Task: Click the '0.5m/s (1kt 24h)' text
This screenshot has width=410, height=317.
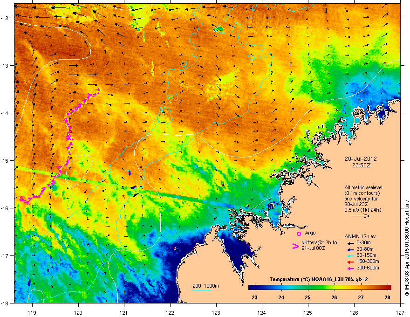Action: click(362, 210)
